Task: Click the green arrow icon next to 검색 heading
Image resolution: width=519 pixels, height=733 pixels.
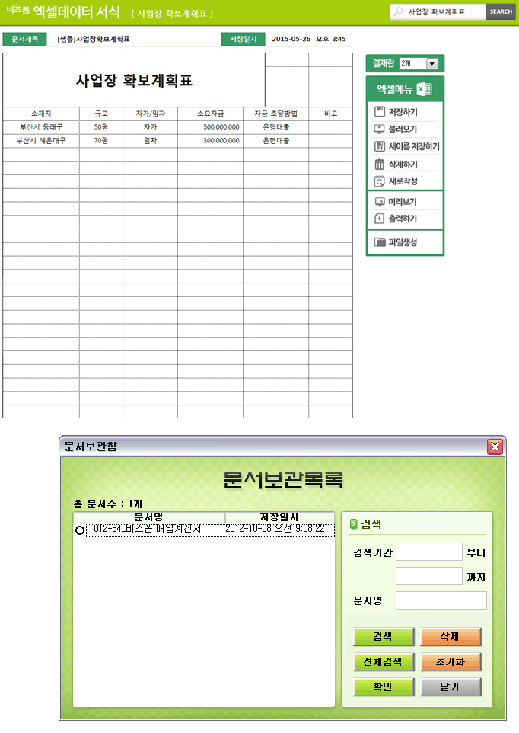Action: point(353,524)
